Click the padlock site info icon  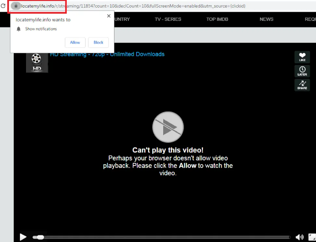[16, 6]
